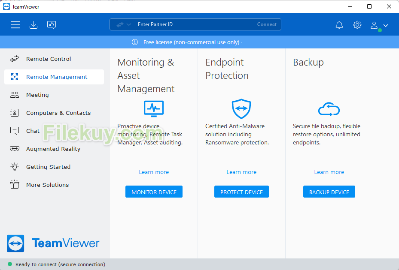Click the TeamViewer logo in sidebar bottom
This screenshot has height=270, width=399.
click(53, 243)
